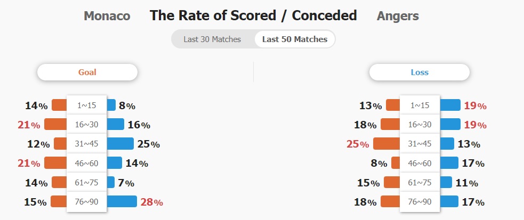Click the blue 25% bar in Goal chart
Image resolution: width=524 pixels, height=220 pixels.
(x=120, y=143)
